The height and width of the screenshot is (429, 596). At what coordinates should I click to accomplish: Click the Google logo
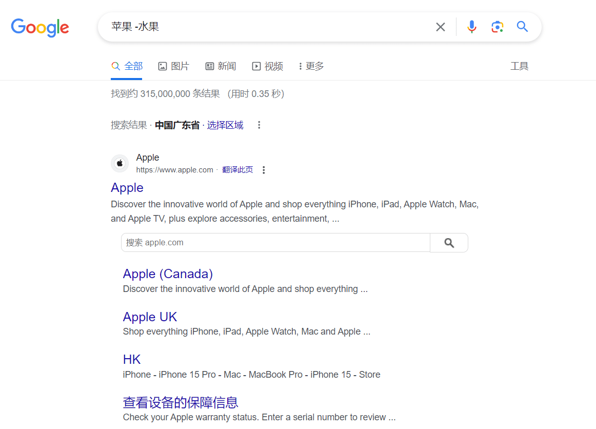(x=40, y=27)
